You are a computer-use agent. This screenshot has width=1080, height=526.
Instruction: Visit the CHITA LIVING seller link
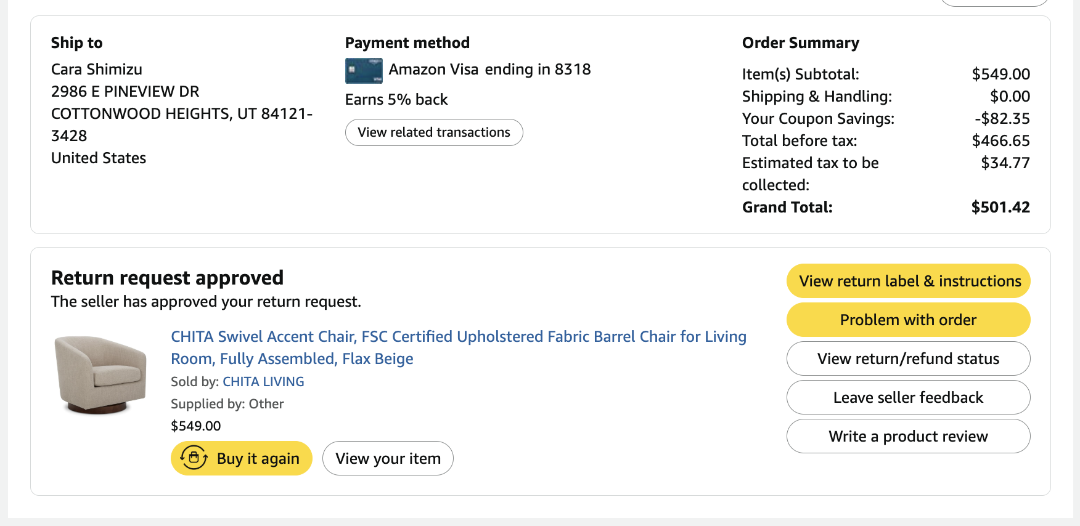263,382
